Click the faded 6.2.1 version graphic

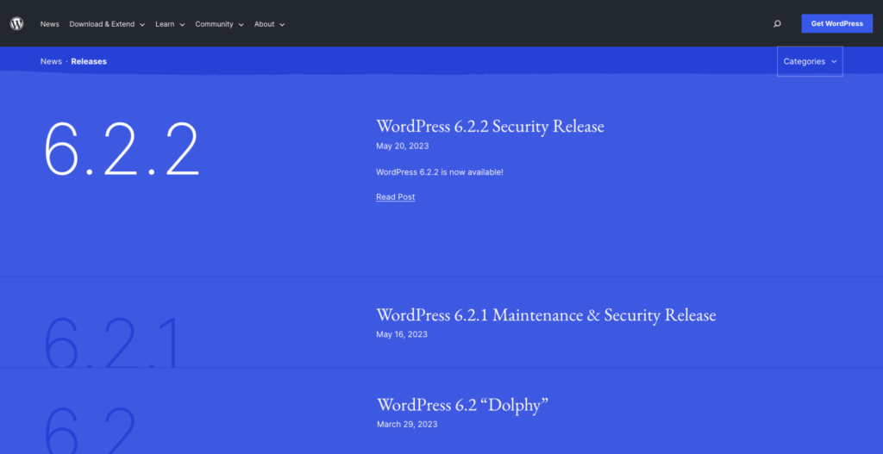pos(112,341)
